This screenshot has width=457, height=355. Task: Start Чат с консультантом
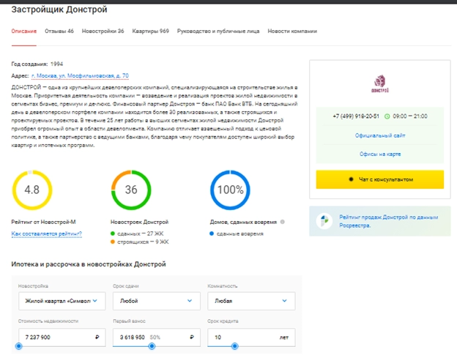380,179
